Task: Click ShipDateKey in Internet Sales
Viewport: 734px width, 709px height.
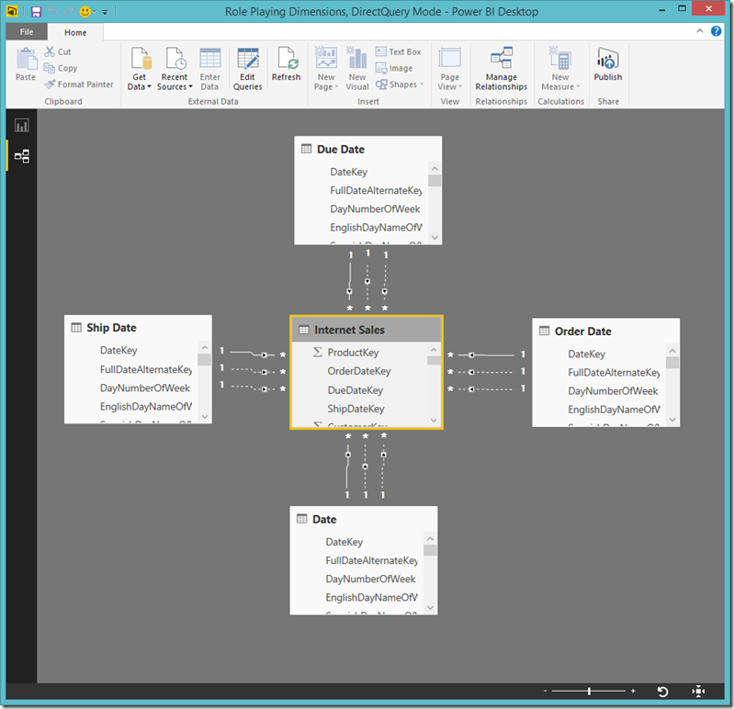Action: coord(356,409)
